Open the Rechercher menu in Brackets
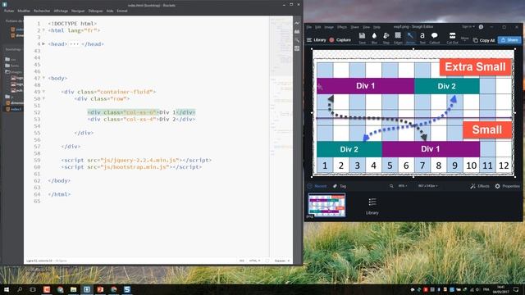The image size is (525, 295). pyautogui.click(x=42, y=11)
